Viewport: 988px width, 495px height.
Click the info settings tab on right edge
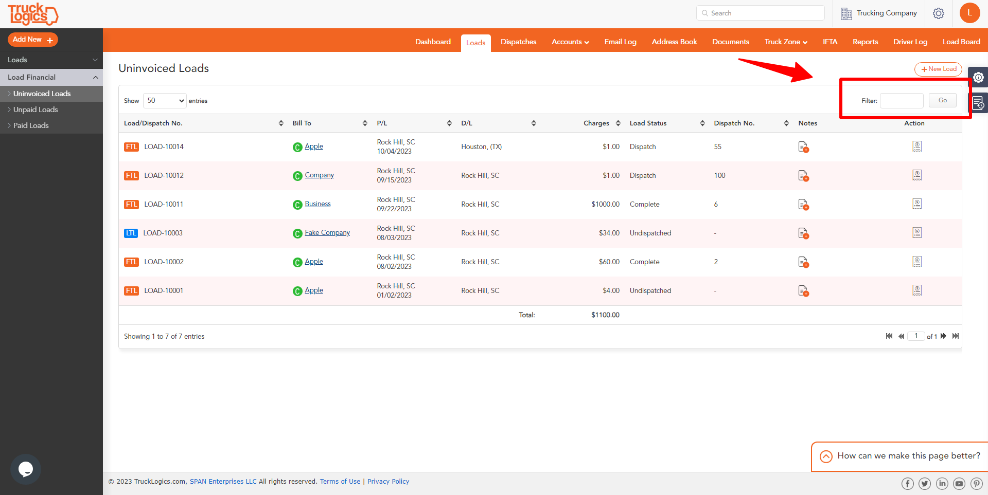pyautogui.click(x=979, y=77)
